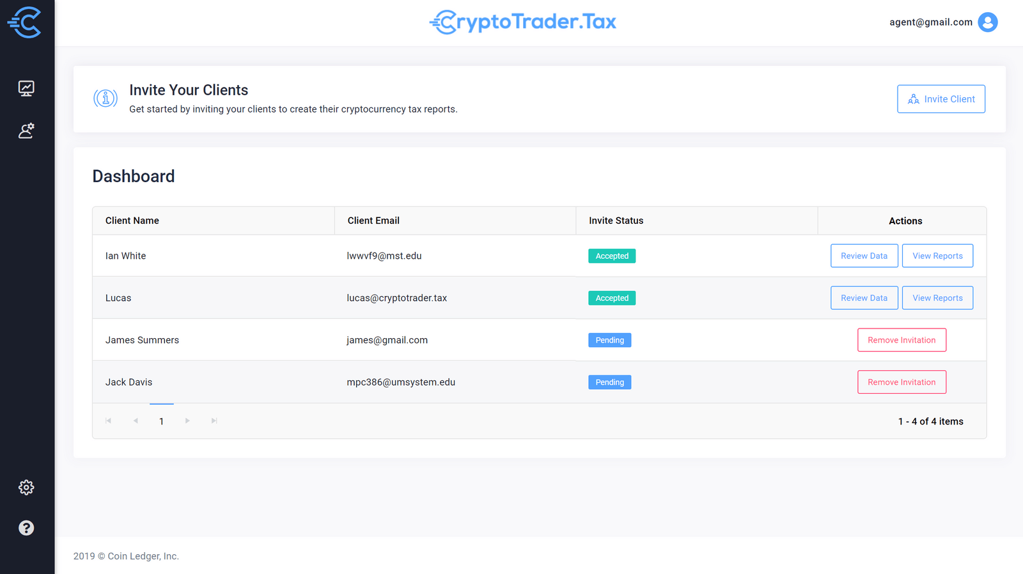Go to first page pagination arrow

(109, 421)
